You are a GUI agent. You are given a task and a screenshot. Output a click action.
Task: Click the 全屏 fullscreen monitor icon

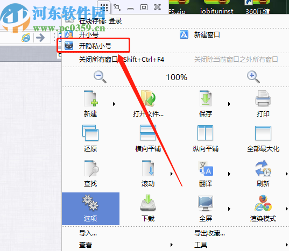[206, 203]
